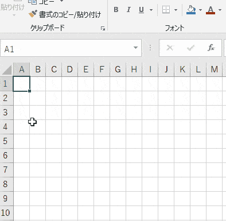Viewport: 226px width, 221px height.
Task: Apply cell borders icon
Action: point(166,10)
